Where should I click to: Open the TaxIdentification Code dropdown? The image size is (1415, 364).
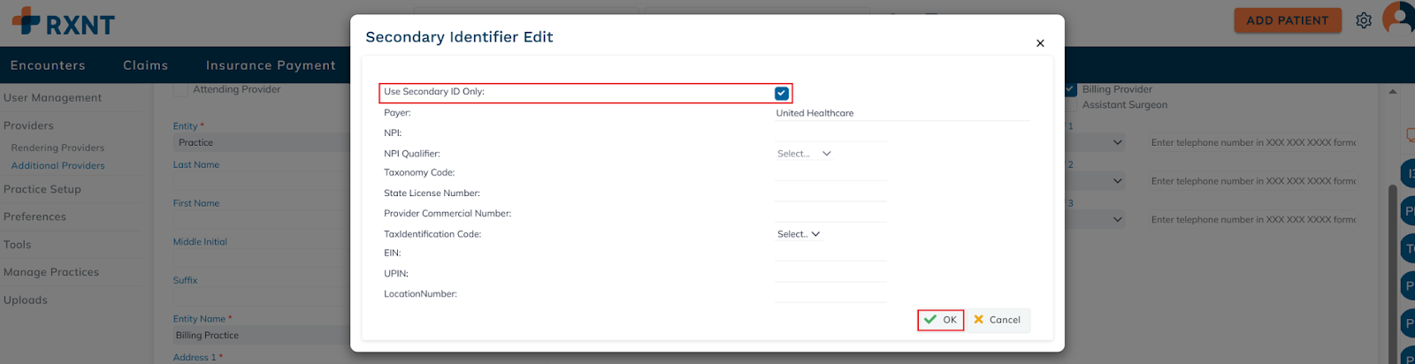(799, 234)
